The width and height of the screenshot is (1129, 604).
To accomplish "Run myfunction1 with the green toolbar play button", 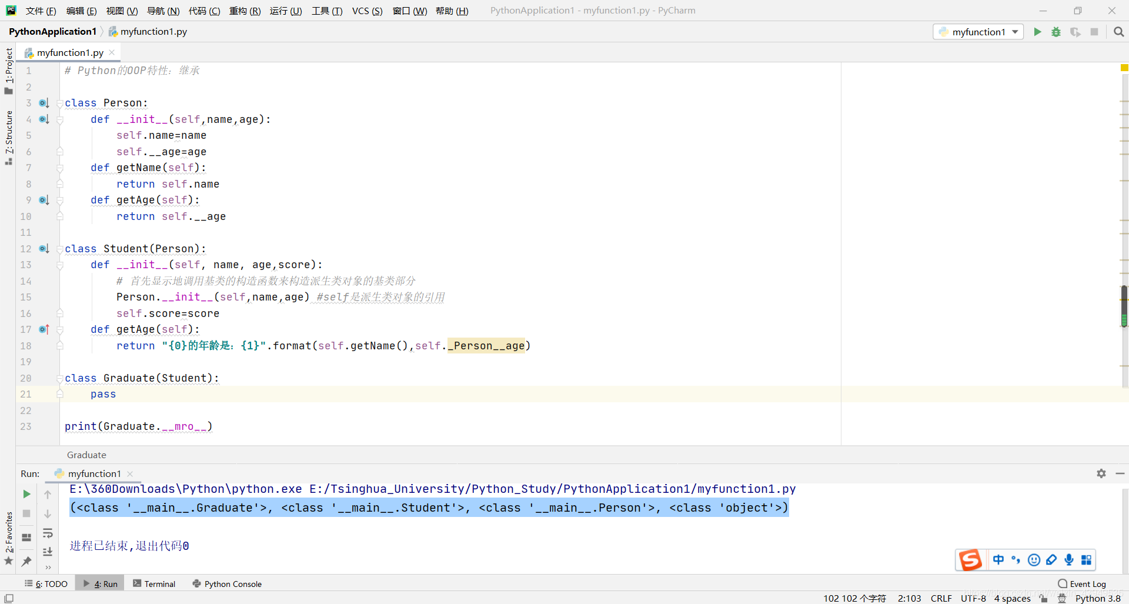I will coord(1037,32).
